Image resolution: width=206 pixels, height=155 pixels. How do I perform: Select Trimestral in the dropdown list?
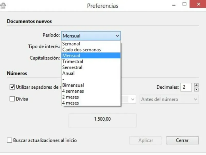[73, 61]
